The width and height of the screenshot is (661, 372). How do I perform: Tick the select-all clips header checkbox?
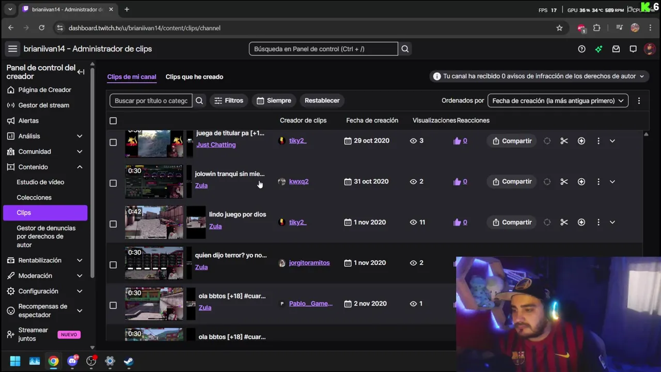coord(113,120)
